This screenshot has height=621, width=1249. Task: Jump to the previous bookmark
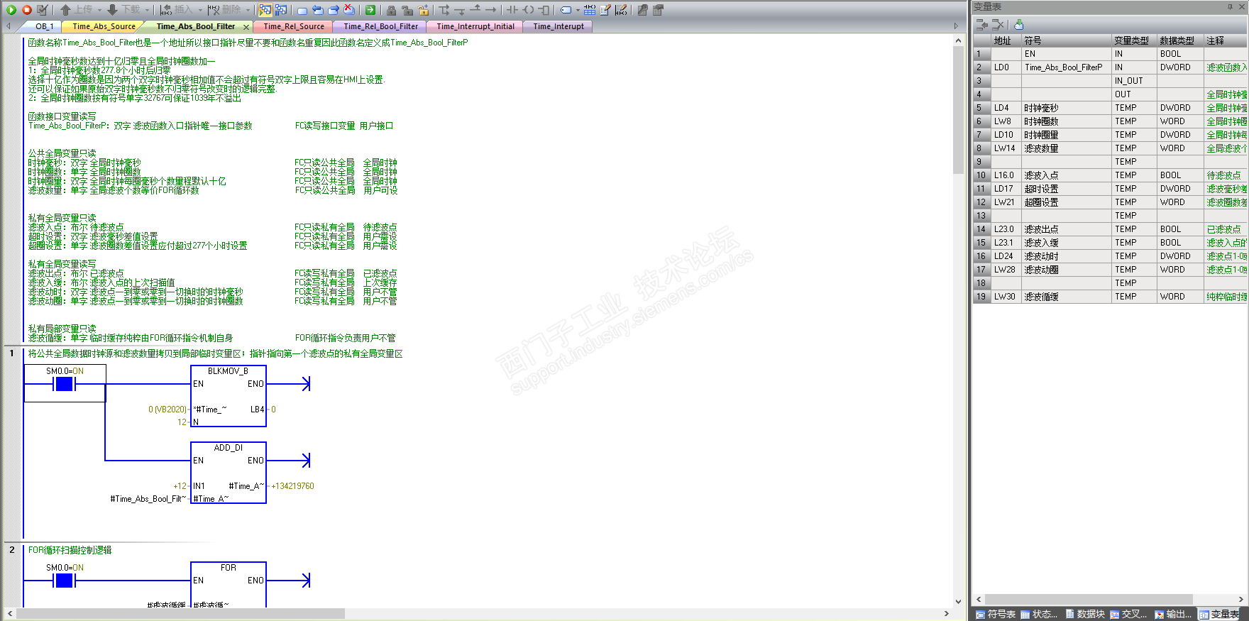(317, 10)
